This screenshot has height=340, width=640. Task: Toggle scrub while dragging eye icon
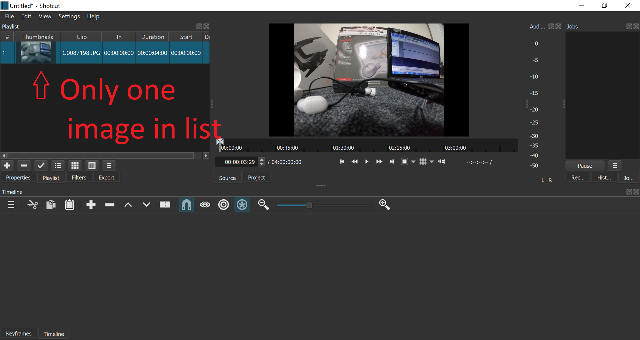[x=205, y=205]
